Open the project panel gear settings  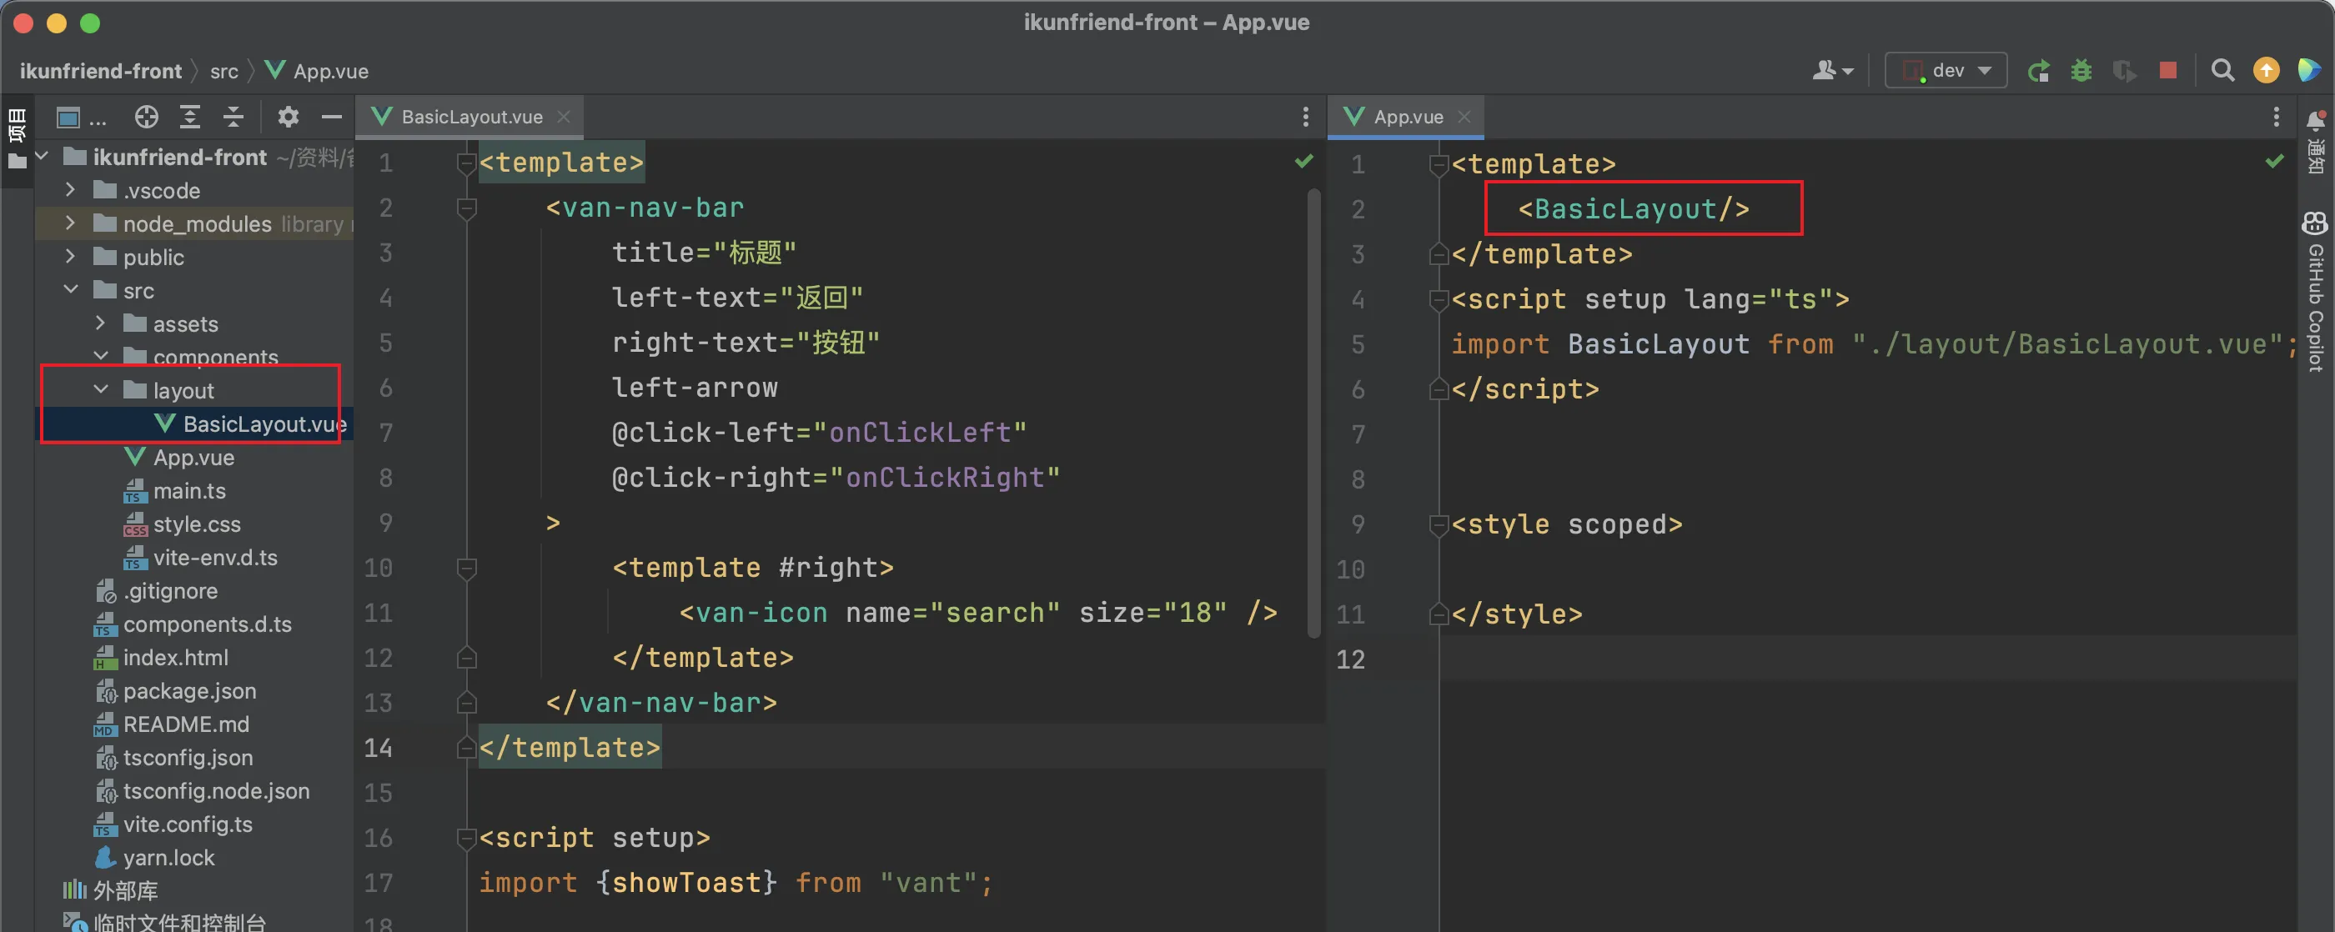click(288, 117)
